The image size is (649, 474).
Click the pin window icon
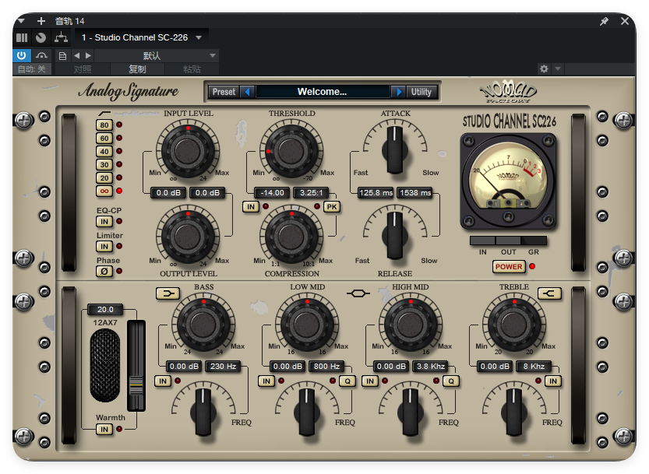pos(605,21)
